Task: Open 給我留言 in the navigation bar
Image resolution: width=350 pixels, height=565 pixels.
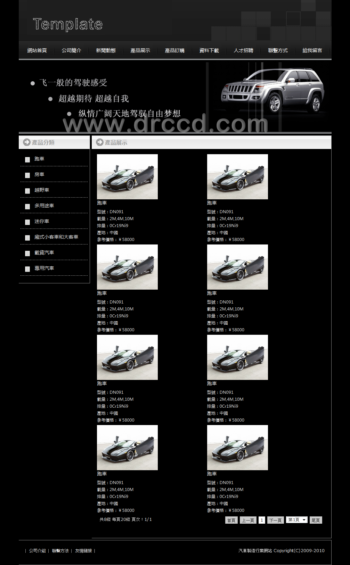Action: point(312,51)
